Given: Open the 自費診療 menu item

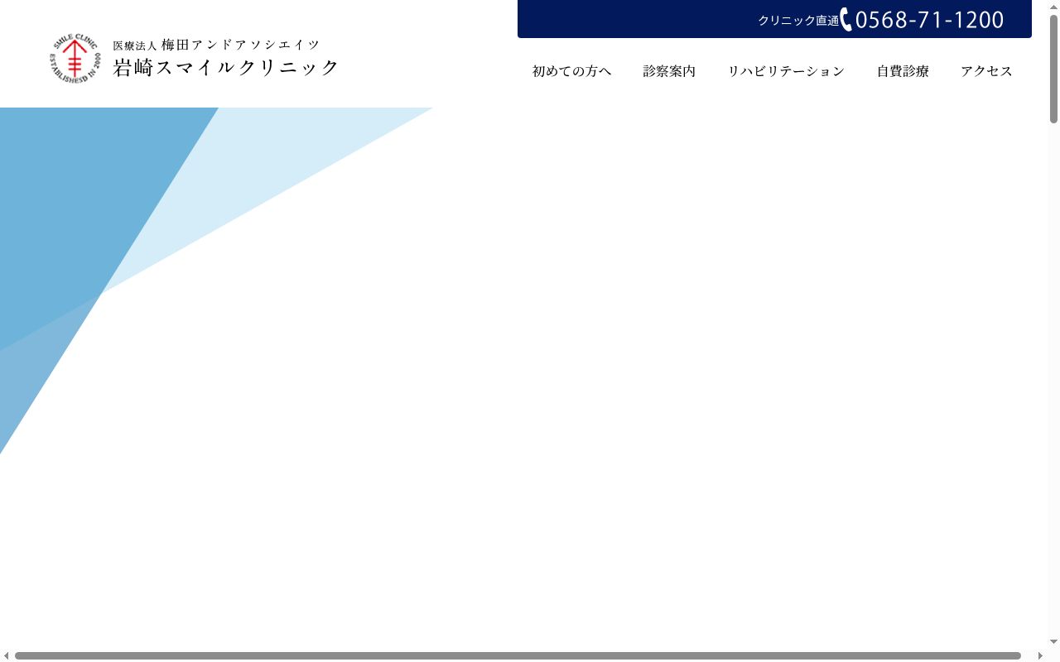Looking at the screenshot, I should tap(903, 71).
